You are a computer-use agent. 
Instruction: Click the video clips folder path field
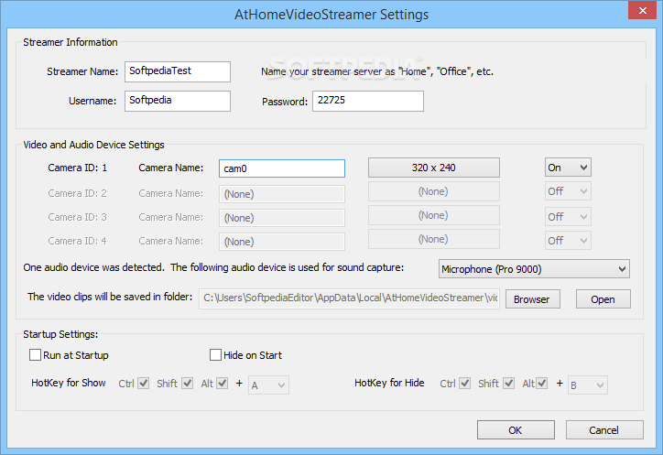(349, 298)
